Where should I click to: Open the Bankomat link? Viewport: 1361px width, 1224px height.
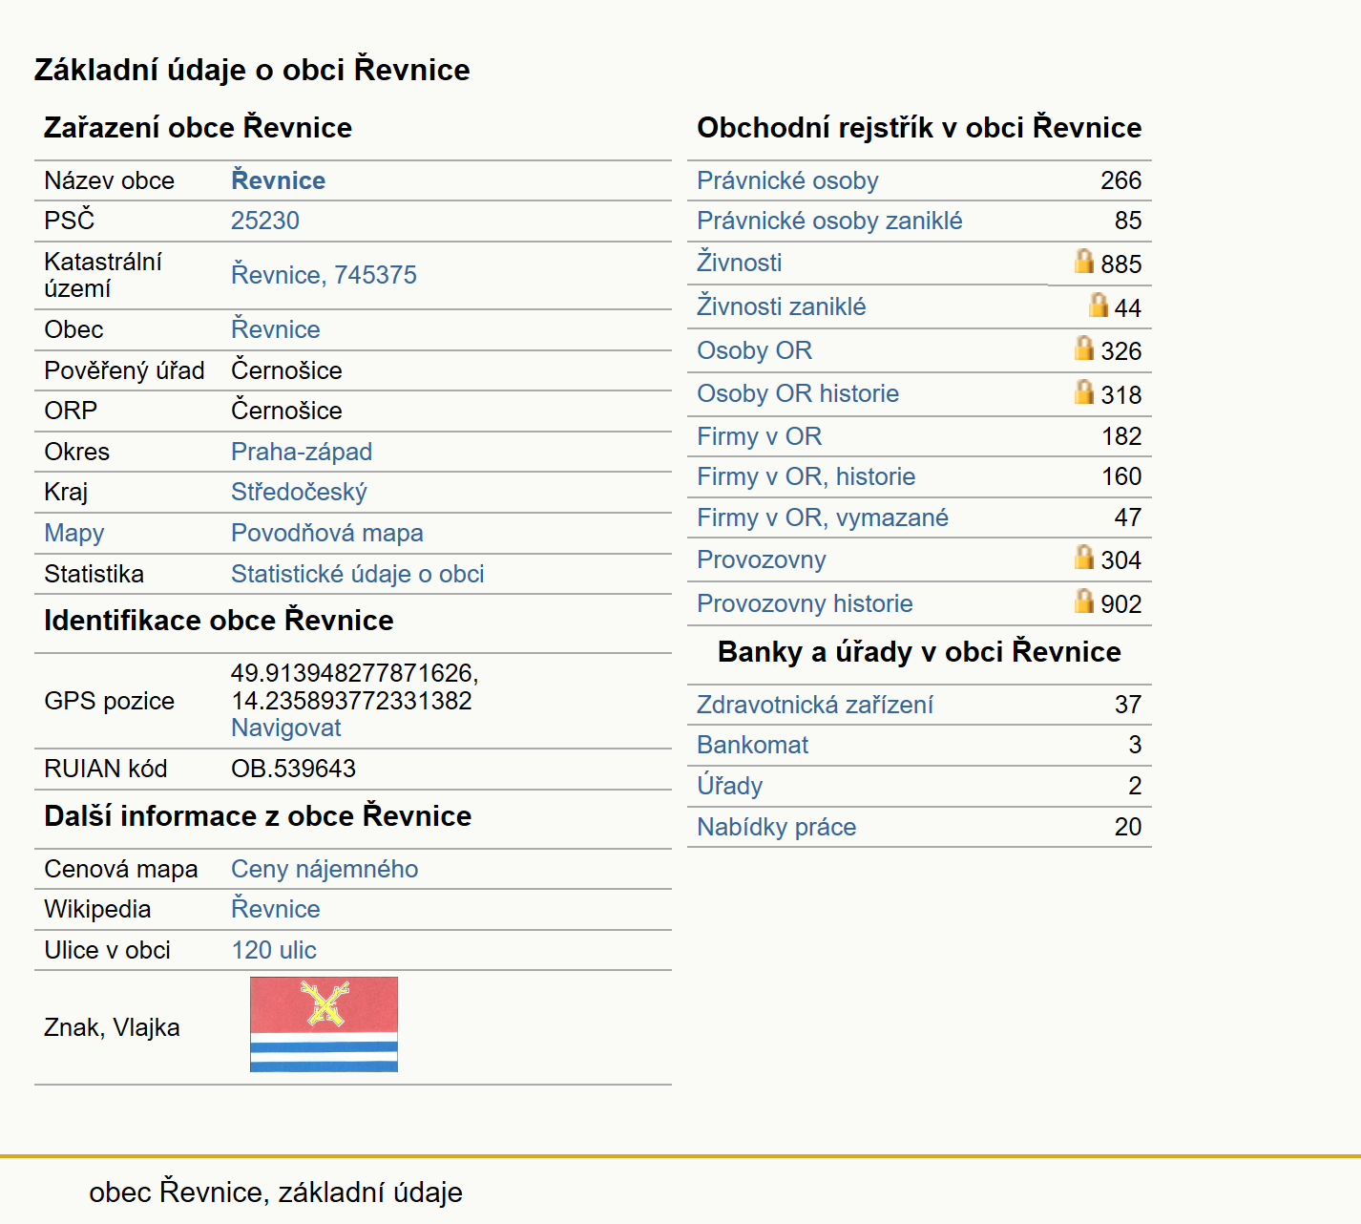pyautogui.click(x=752, y=745)
